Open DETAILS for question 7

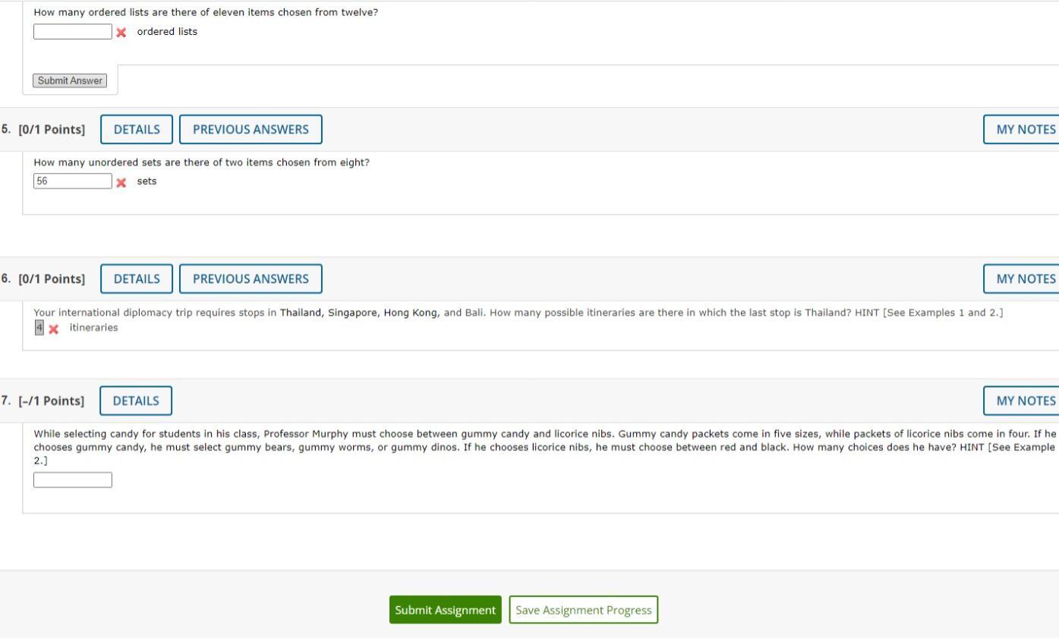pyautogui.click(x=136, y=401)
